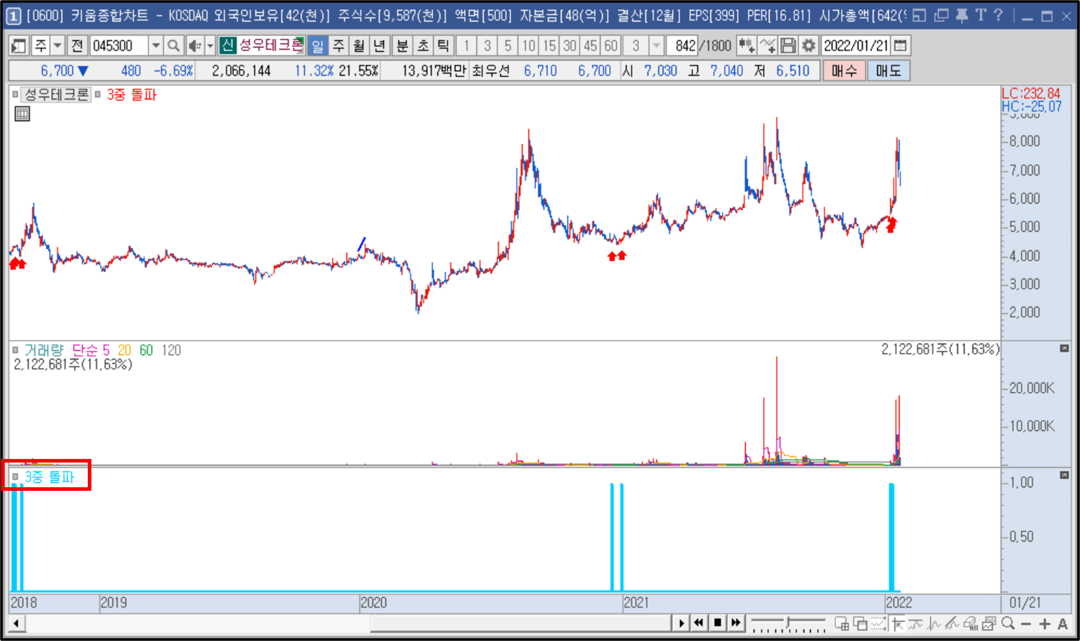This screenshot has height=641, width=1080.
Task: Click the data table grid icon on chart
Action: click(22, 114)
